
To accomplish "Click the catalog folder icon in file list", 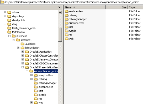I will [x=67, y=15].
